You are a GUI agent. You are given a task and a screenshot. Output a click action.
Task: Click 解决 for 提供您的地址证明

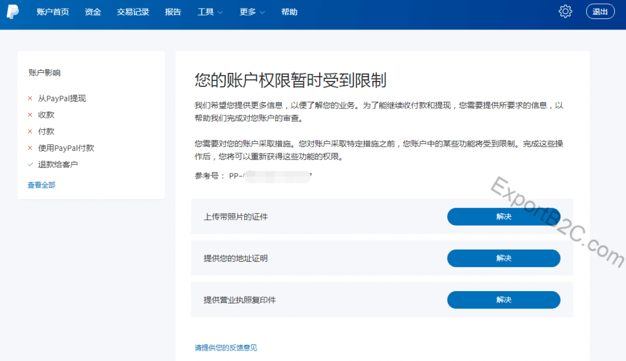(x=503, y=258)
